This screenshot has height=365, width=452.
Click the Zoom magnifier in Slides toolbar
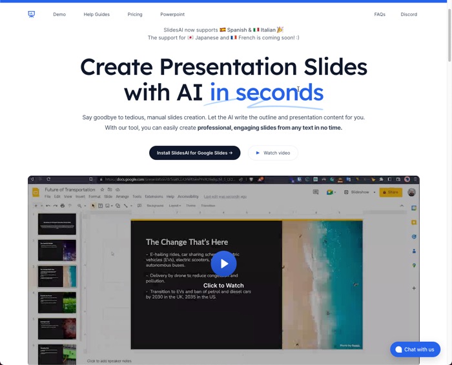click(79, 206)
